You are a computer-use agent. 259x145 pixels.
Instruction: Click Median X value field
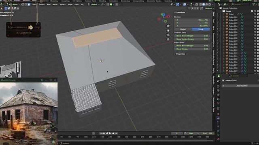(192, 20)
